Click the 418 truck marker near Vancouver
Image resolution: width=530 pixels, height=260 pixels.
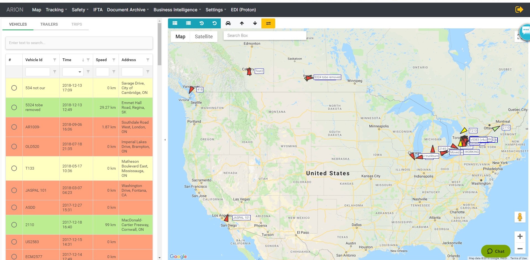[x=191, y=90]
